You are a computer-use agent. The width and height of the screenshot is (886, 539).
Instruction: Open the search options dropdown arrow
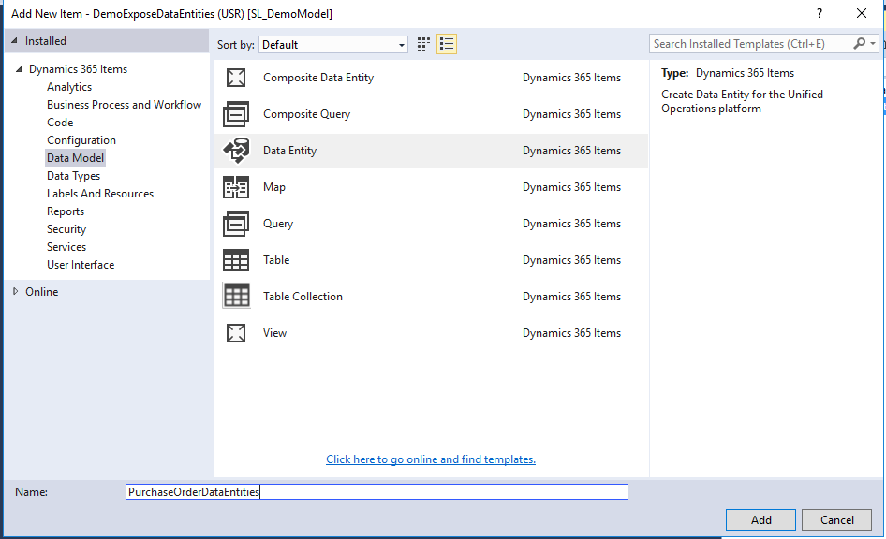coord(873,43)
